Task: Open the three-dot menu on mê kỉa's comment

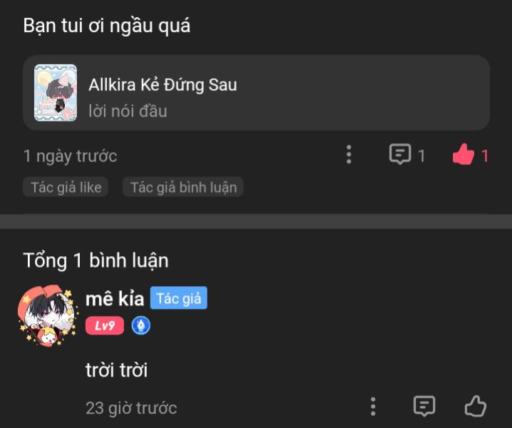Action: pyautogui.click(x=373, y=407)
